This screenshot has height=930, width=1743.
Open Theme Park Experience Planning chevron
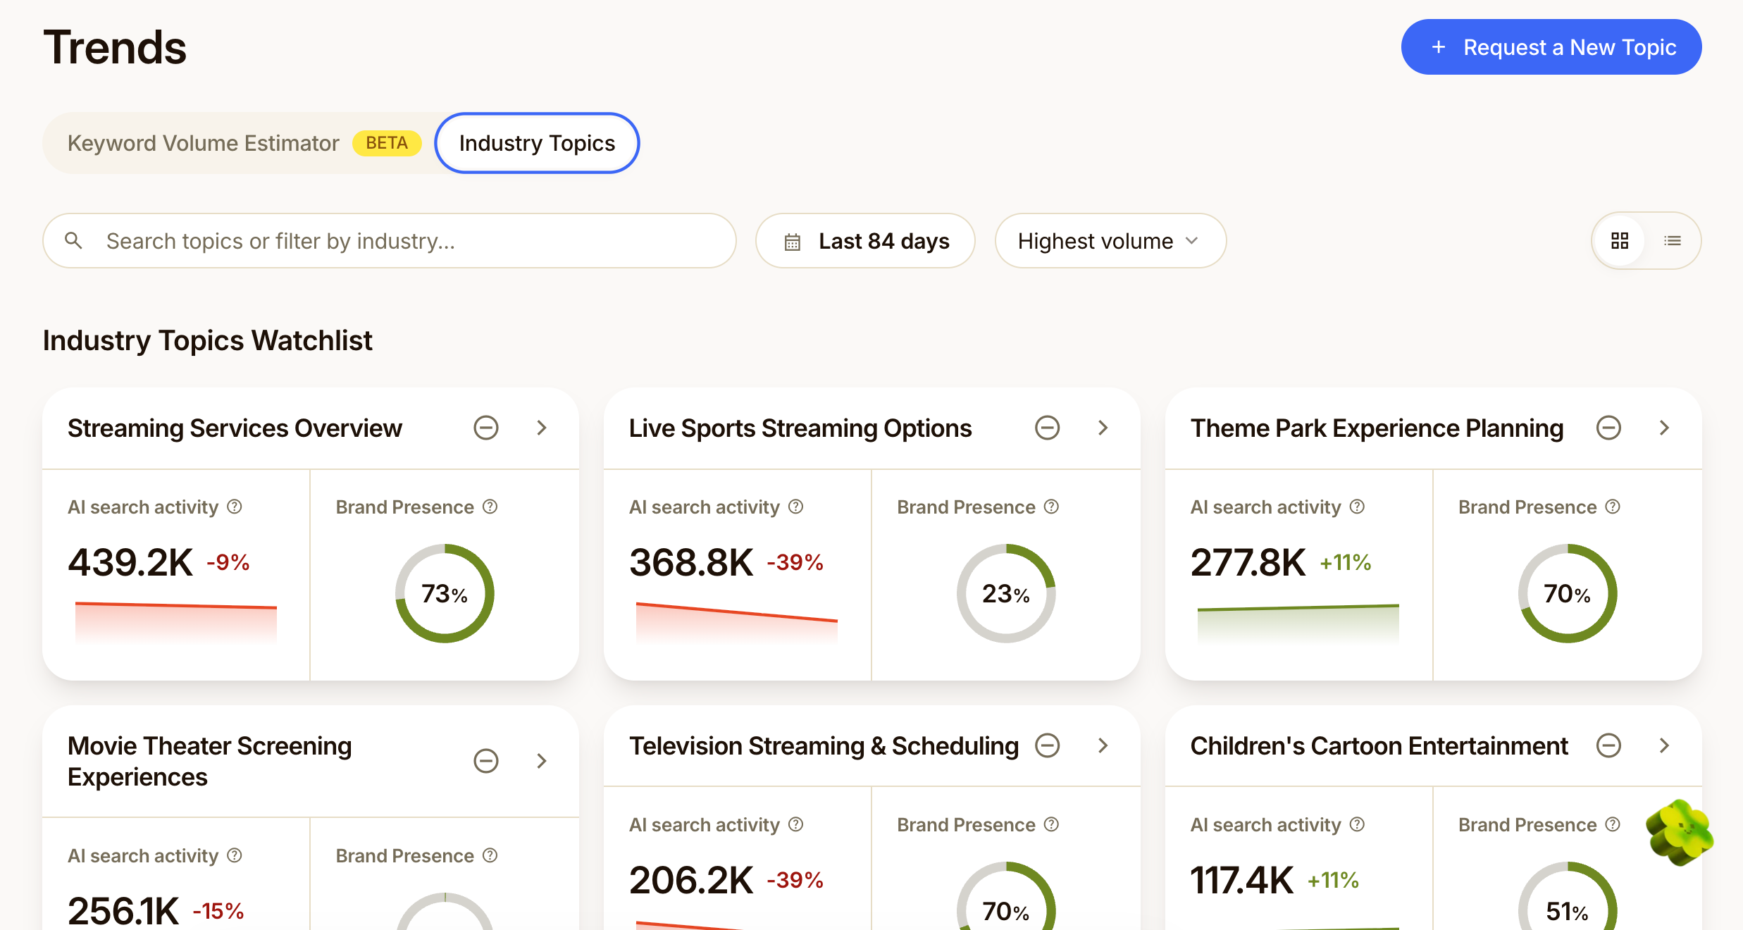pyautogui.click(x=1665, y=428)
